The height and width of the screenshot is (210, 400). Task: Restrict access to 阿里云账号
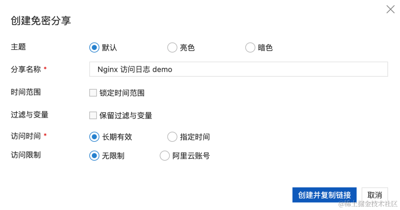tap(164, 156)
